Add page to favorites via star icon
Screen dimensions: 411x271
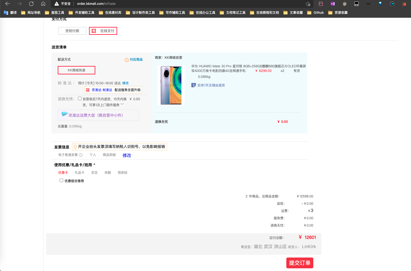tap(308, 4)
